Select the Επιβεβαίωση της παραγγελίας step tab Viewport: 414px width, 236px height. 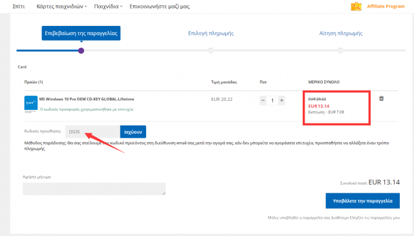pos(81,33)
